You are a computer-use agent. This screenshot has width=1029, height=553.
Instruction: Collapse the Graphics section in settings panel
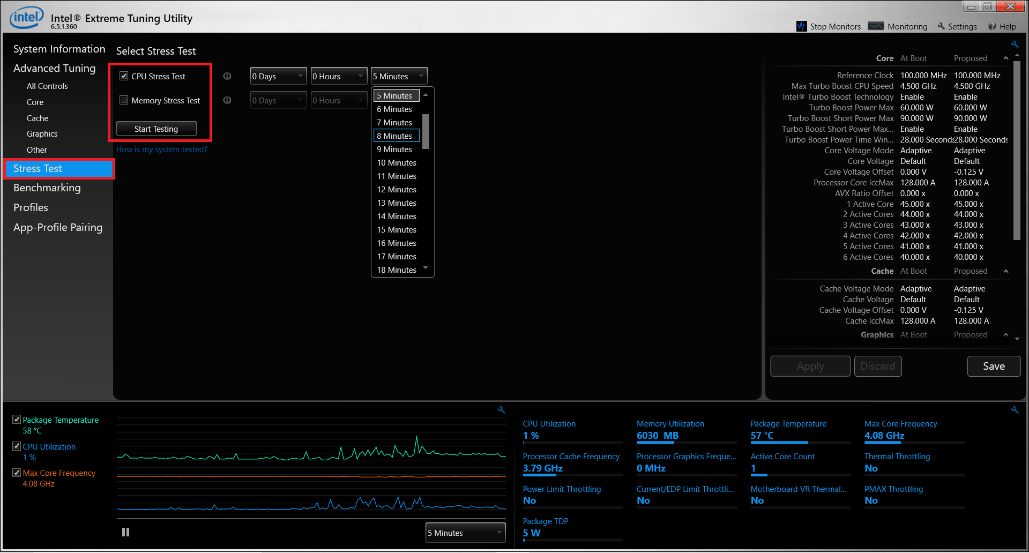[x=1006, y=335]
